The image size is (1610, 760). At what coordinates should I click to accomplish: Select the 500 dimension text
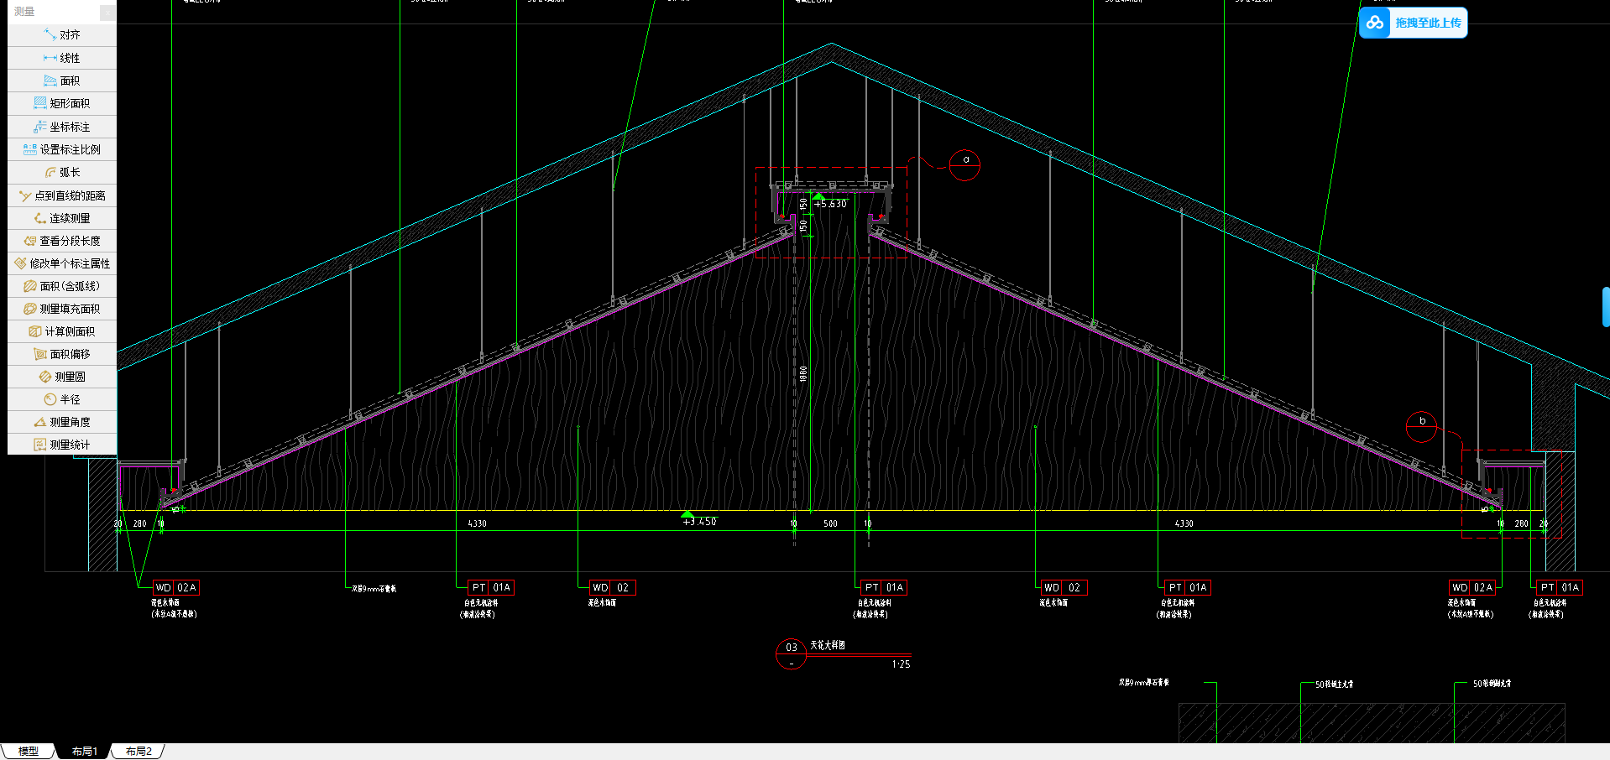coord(830,523)
